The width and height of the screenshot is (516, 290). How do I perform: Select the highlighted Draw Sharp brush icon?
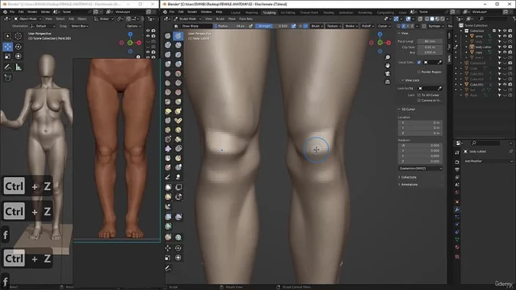coord(178,35)
